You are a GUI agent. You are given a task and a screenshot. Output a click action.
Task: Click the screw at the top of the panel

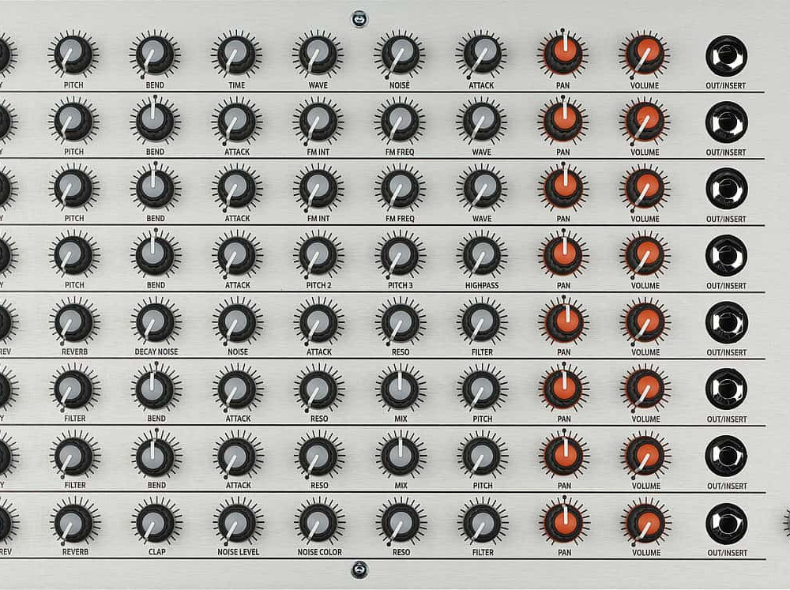pos(359,17)
